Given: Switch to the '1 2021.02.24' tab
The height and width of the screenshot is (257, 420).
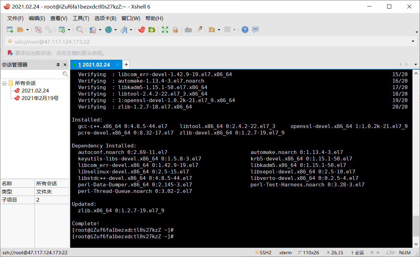Looking at the screenshot, I should (94, 65).
